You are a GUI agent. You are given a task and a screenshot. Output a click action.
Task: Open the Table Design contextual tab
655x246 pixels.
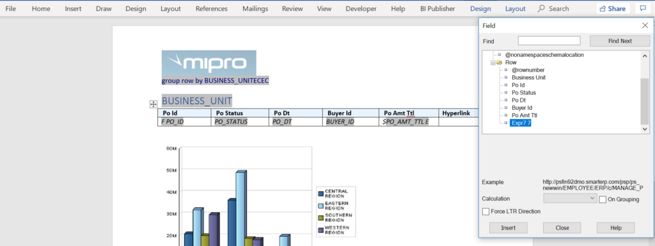(480, 8)
